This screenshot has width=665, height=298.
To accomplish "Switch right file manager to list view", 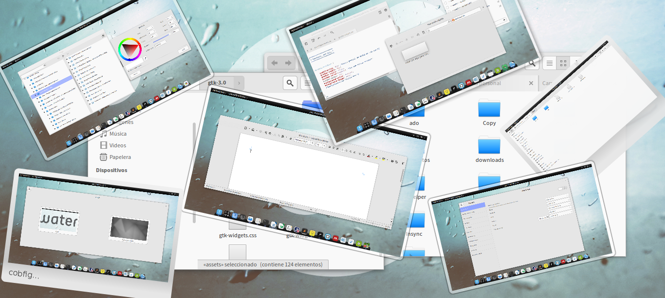I will (x=550, y=63).
